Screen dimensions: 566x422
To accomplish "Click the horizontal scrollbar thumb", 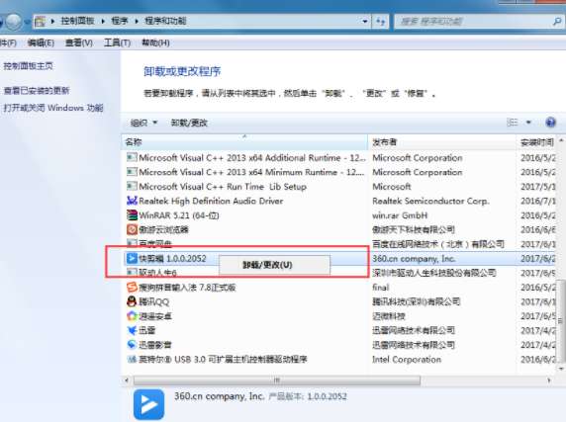I will pos(276,380).
